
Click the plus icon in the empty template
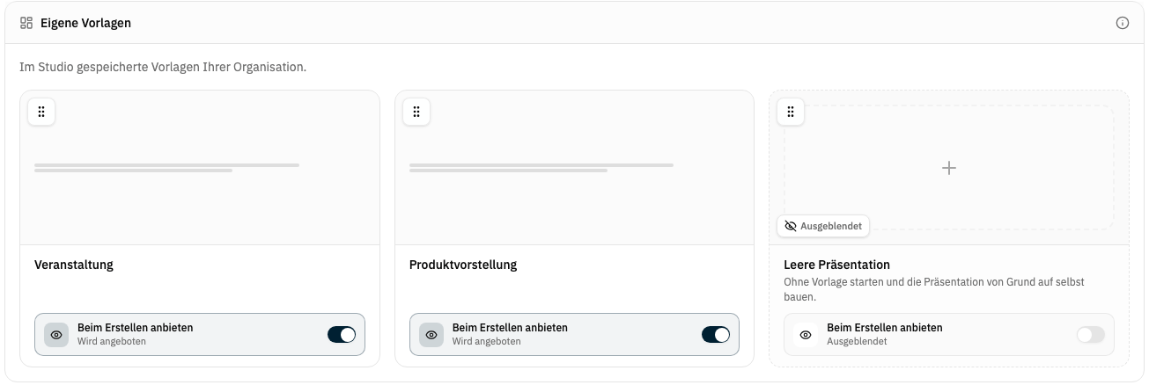click(x=949, y=168)
